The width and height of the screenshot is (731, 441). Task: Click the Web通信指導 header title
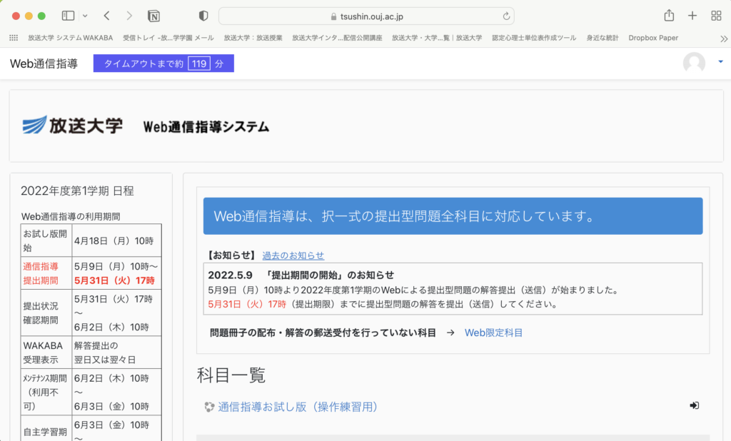pos(44,64)
